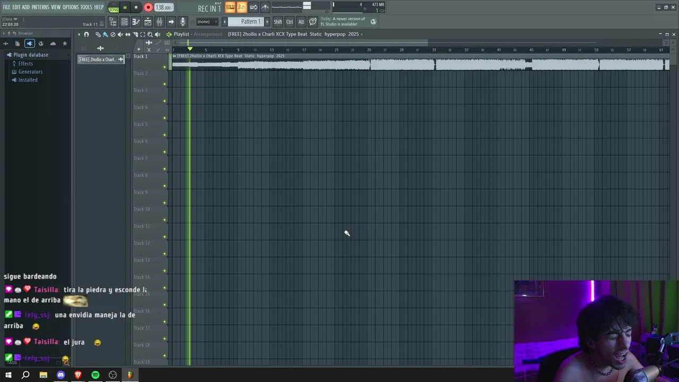Viewport: 679px width, 382px height.
Task: Switch to Browser audio waveform tab
Action: coord(6,44)
